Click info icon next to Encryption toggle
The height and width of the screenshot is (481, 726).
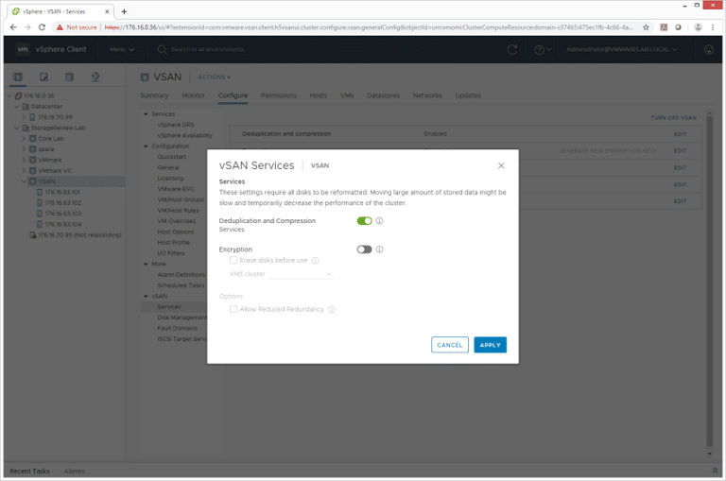(379, 249)
